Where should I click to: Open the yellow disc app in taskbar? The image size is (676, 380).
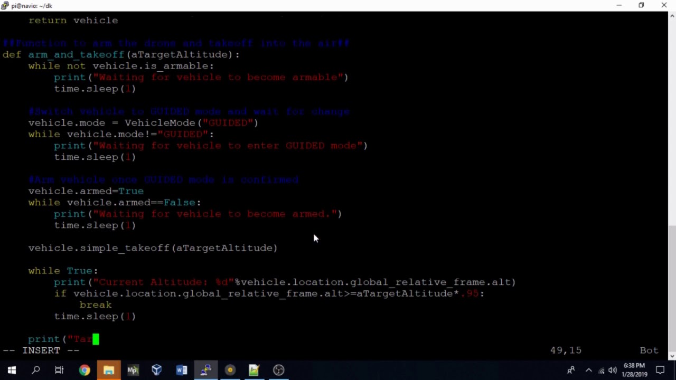(x=230, y=370)
